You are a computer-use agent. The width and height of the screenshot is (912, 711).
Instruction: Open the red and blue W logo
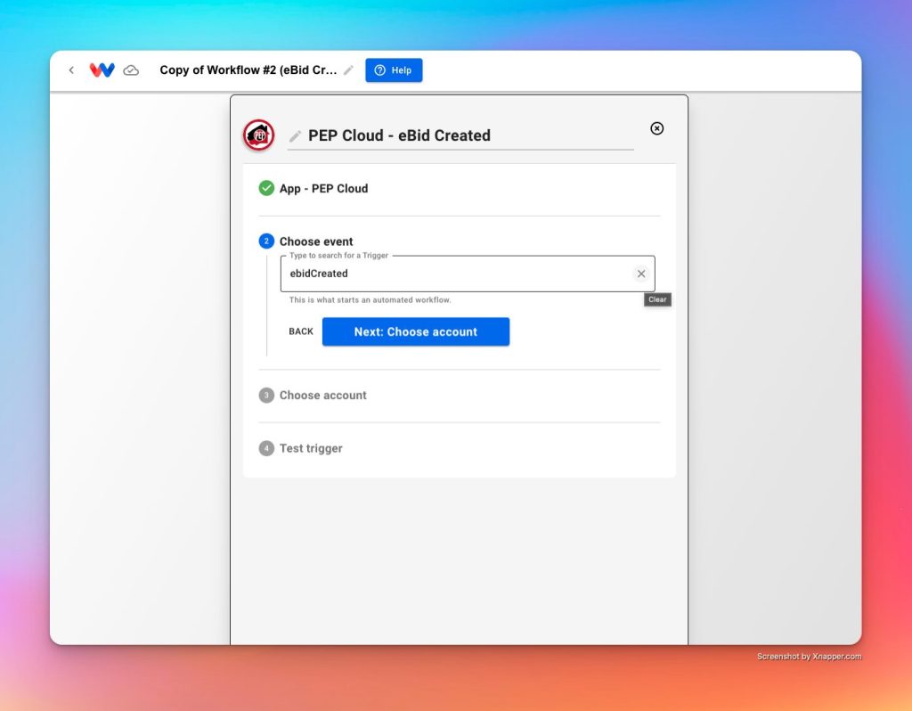(102, 70)
